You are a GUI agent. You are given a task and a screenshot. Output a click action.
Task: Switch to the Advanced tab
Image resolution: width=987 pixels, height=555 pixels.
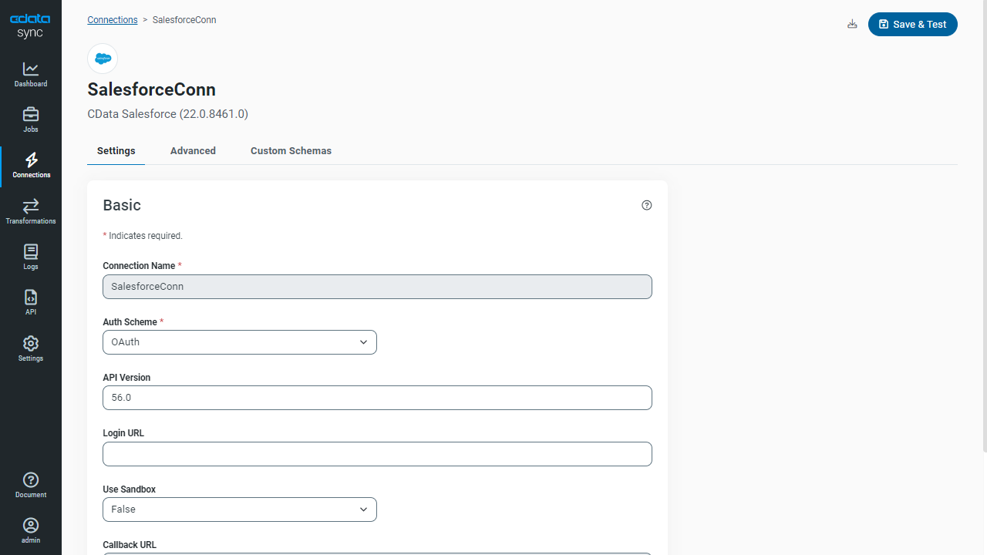click(193, 151)
